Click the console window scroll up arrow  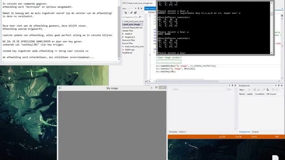[x=272, y=3]
